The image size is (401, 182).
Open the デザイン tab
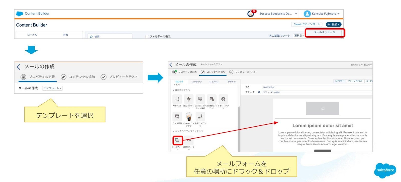click(x=232, y=82)
